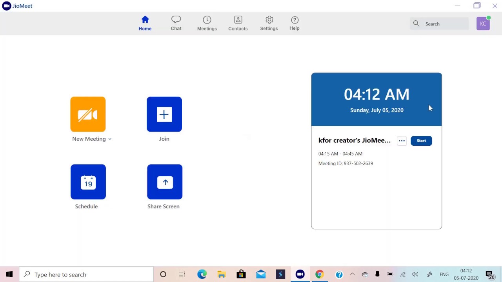Click the magnifier icon in JioMeet search
Viewport: 502px width, 282px height.
click(x=417, y=24)
